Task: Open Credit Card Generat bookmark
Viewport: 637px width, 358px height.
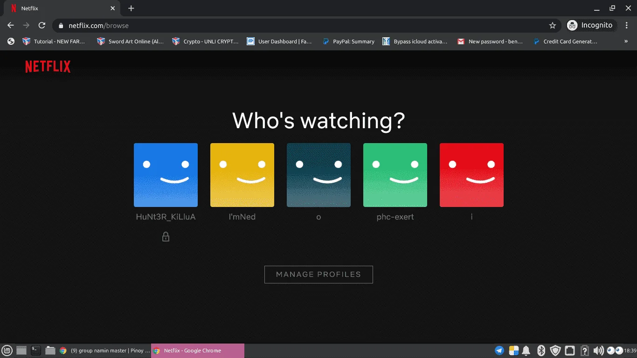Action: tap(565, 41)
